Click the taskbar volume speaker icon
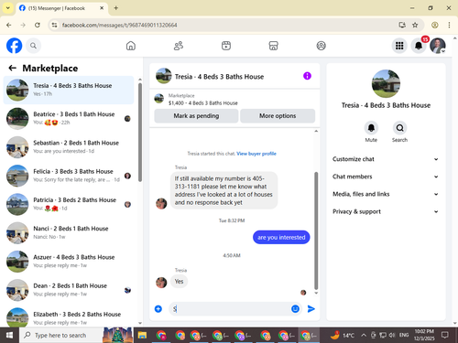The height and width of the screenshot is (343, 458). pyautogui.click(x=392, y=336)
